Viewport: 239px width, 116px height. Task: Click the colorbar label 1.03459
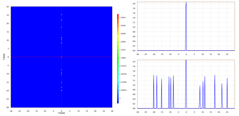[x=122, y=58]
